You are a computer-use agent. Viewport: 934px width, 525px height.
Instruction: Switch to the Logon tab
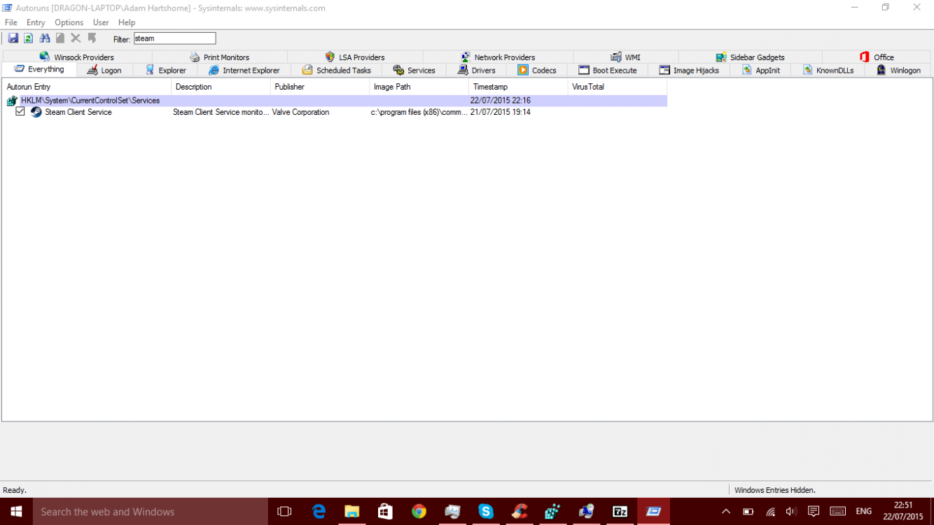pyautogui.click(x=104, y=71)
